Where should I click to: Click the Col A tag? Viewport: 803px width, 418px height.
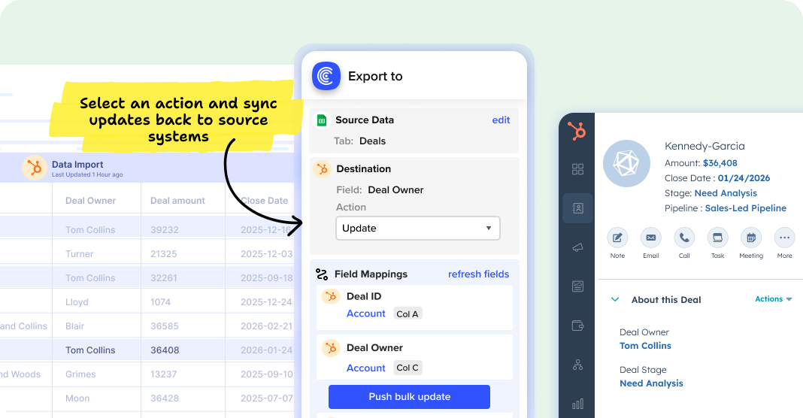tap(408, 314)
